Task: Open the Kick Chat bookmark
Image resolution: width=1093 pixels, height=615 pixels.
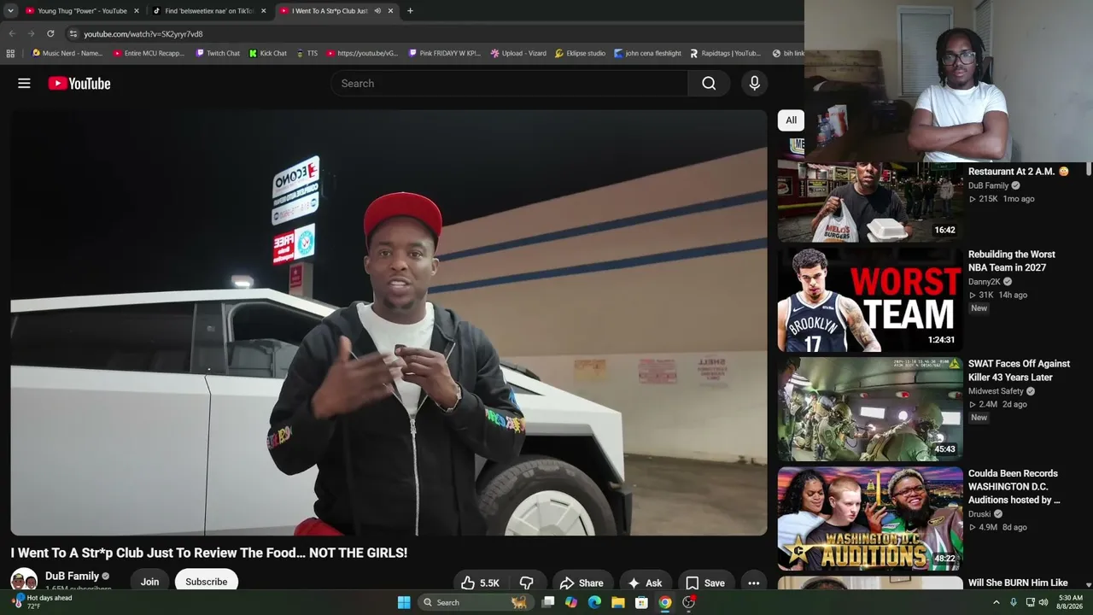Action: point(268,53)
